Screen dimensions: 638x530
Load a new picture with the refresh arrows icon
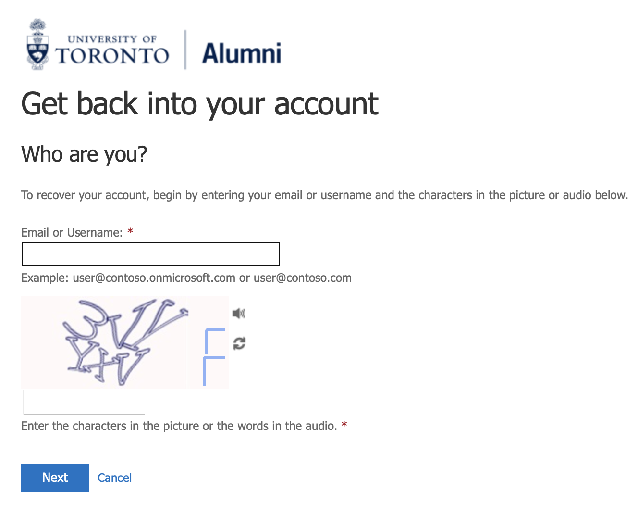239,343
